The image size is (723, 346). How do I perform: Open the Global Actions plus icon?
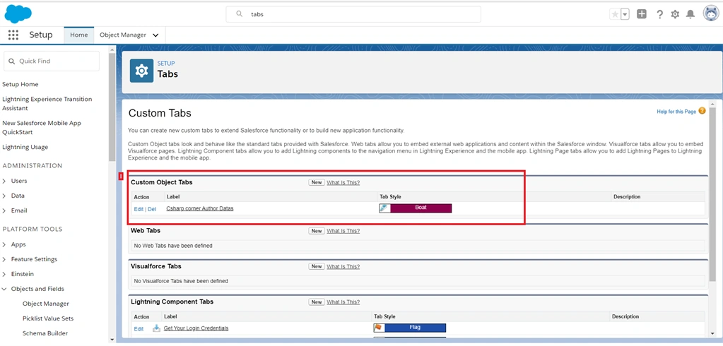click(x=642, y=14)
